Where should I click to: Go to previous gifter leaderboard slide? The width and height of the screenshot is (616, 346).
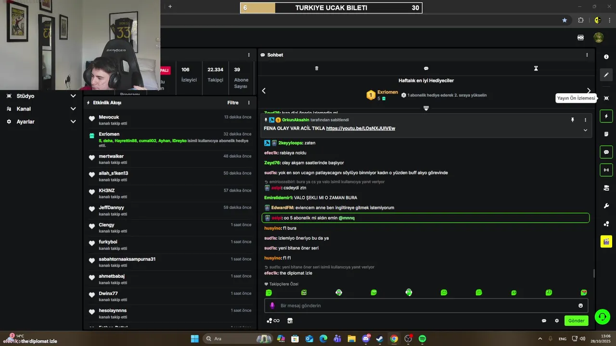click(264, 91)
